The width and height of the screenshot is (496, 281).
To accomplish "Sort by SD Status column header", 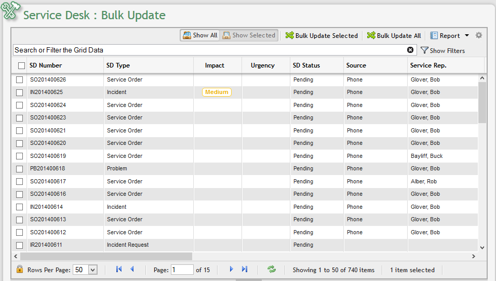I will (306, 65).
